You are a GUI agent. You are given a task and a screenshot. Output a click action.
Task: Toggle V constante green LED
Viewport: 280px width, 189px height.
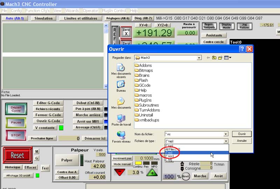(x=61, y=128)
